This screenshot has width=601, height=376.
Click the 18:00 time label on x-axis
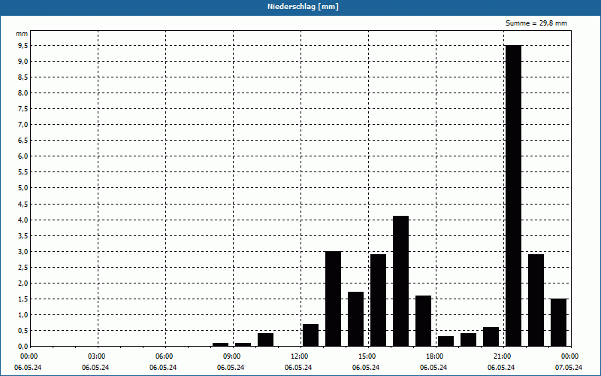(x=435, y=356)
